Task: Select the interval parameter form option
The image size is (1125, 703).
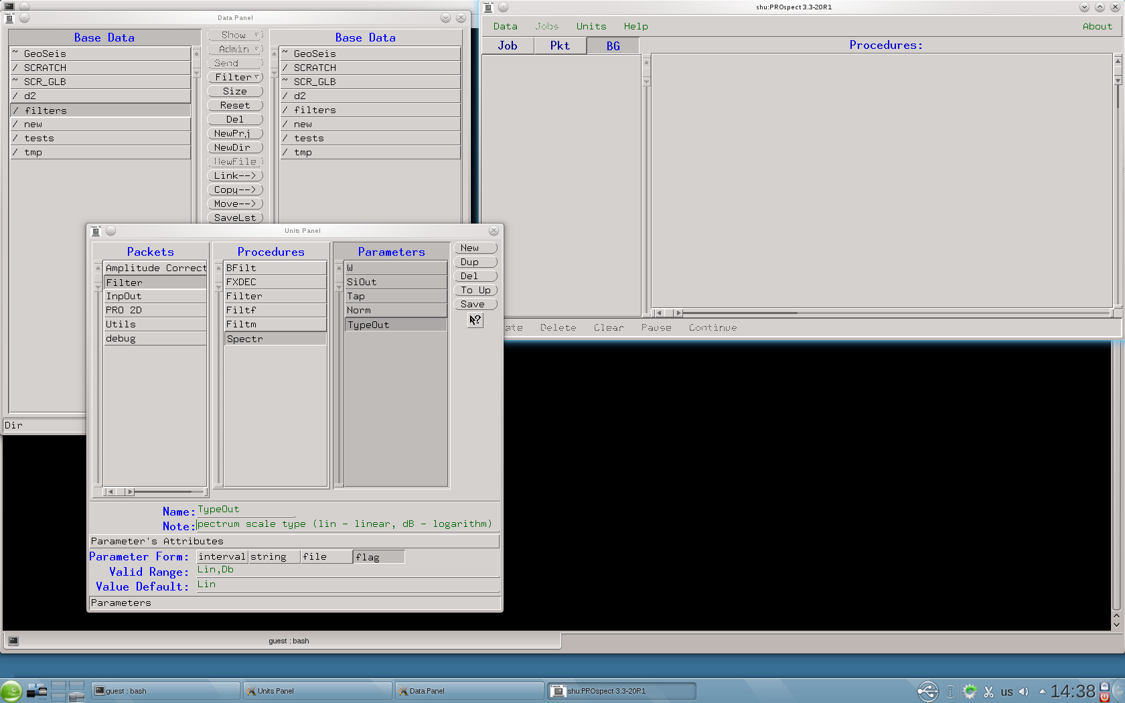Action: 222,557
